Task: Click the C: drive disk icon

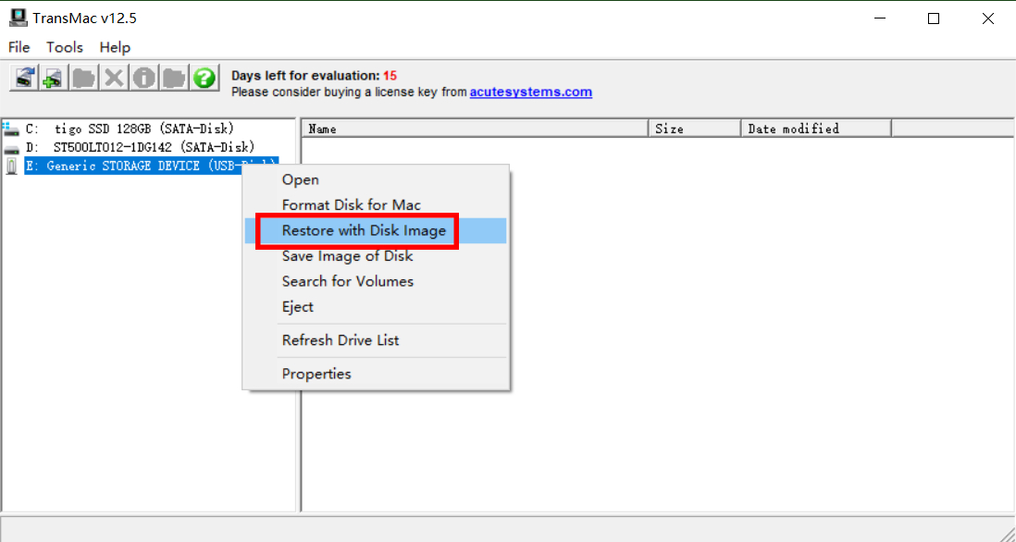Action: tap(11, 129)
